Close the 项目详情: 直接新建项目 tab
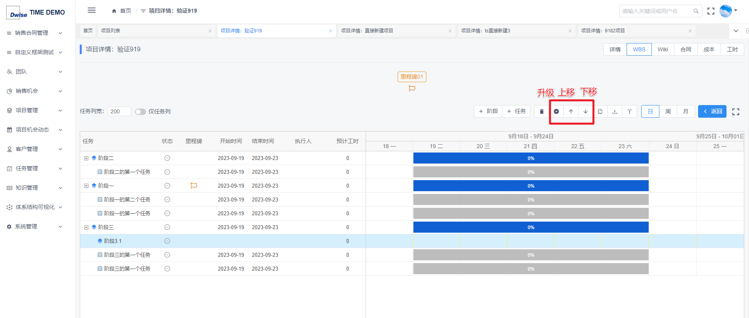The width and height of the screenshot is (749, 318). (x=450, y=31)
